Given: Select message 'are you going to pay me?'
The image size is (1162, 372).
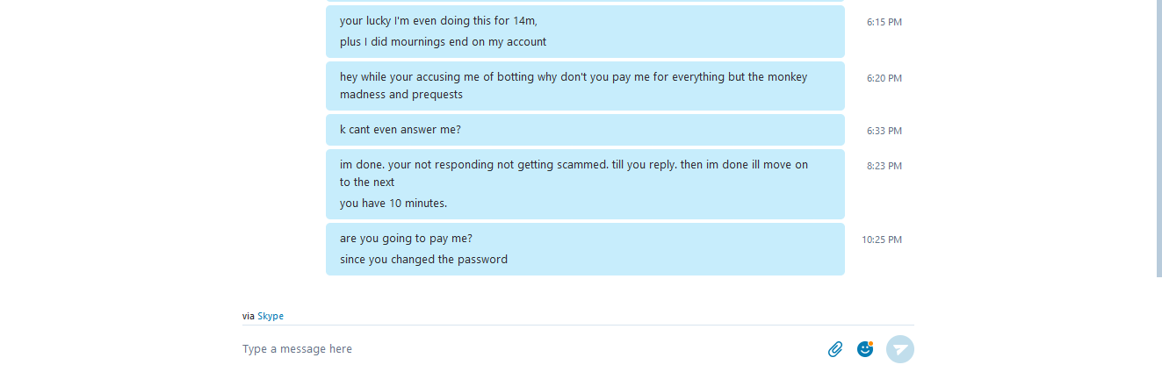Looking at the screenshot, I should point(406,239).
